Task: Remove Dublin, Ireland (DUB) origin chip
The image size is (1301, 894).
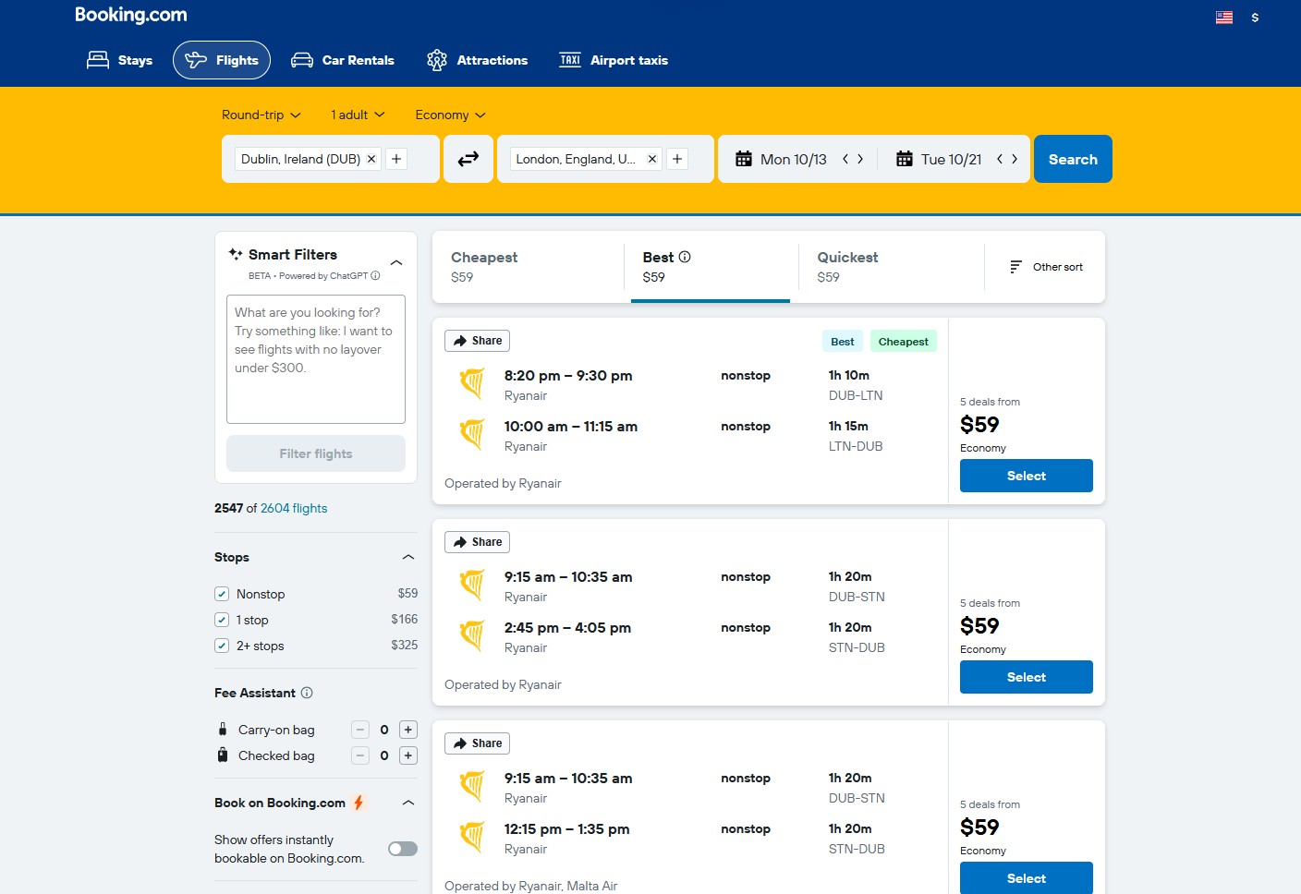Action: point(371,159)
